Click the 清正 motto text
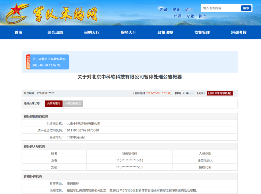The image size is (261, 194). click(x=189, y=10)
